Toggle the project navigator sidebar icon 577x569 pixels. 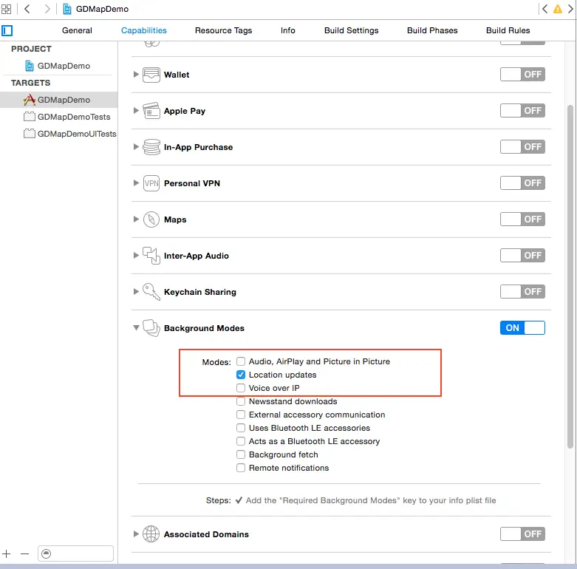click(7, 30)
